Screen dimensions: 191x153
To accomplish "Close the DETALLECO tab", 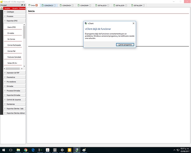I will [108, 6].
